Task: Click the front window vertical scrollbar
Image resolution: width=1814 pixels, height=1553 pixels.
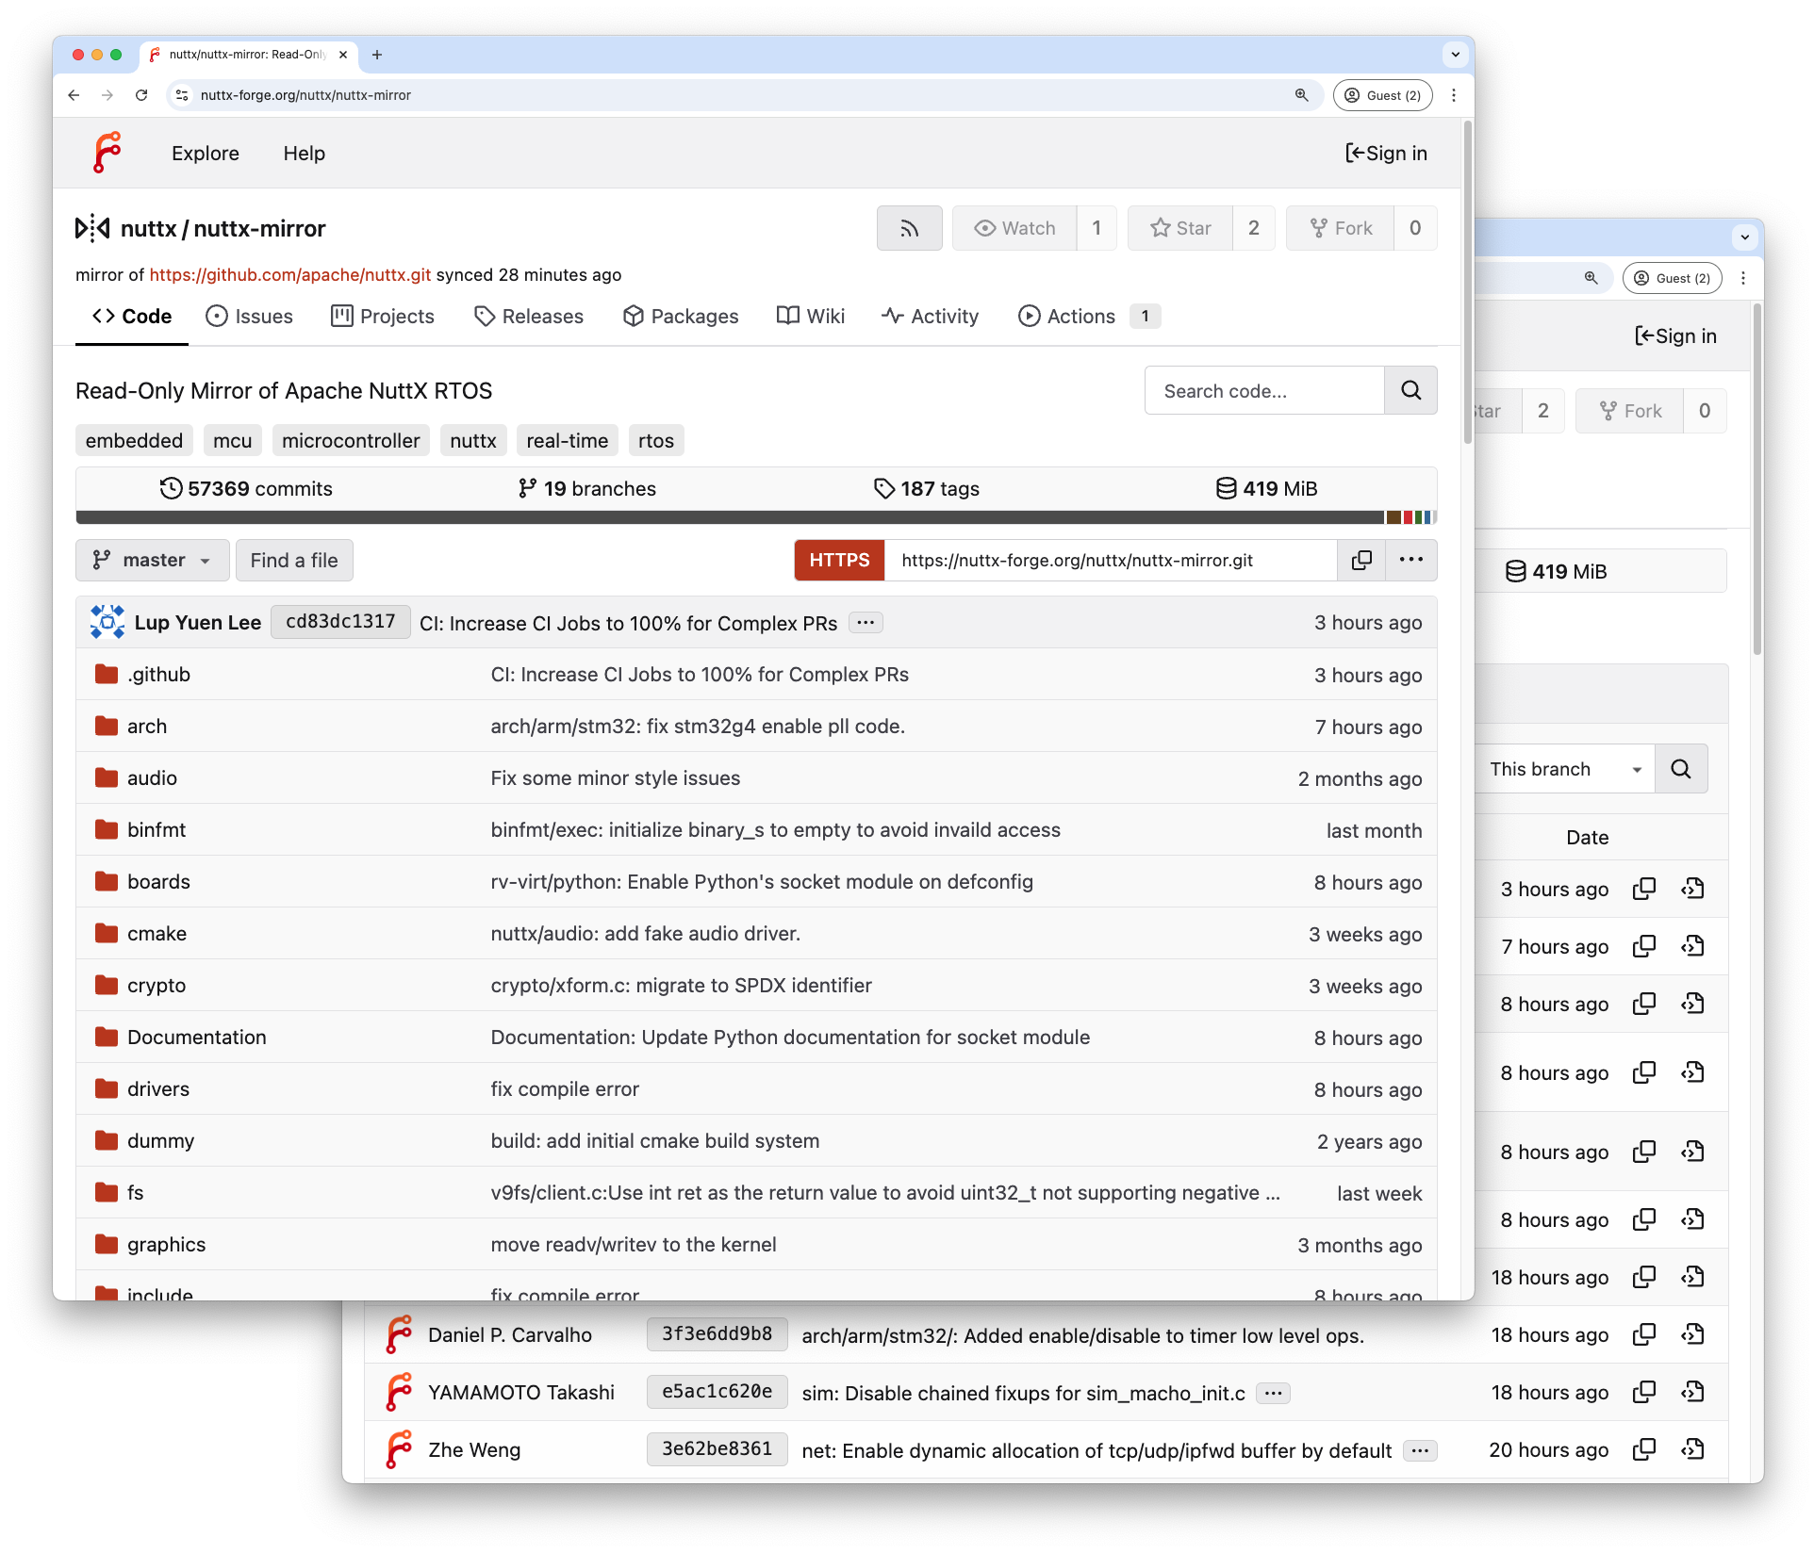Action: coord(1467,283)
